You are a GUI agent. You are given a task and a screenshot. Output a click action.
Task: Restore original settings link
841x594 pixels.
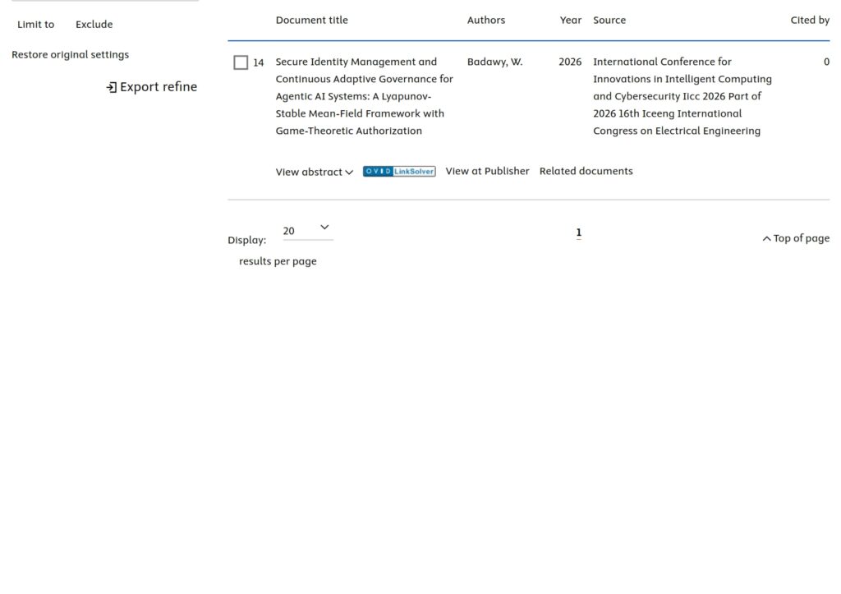pyautogui.click(x=71, y=54)
